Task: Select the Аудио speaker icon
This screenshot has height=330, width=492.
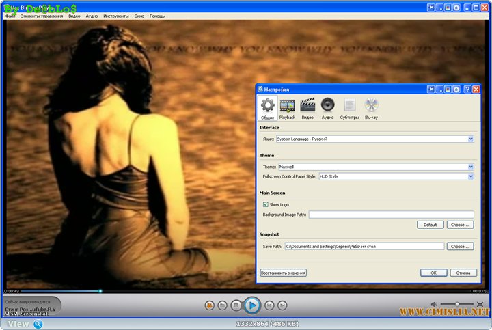Action: [328, 107]
